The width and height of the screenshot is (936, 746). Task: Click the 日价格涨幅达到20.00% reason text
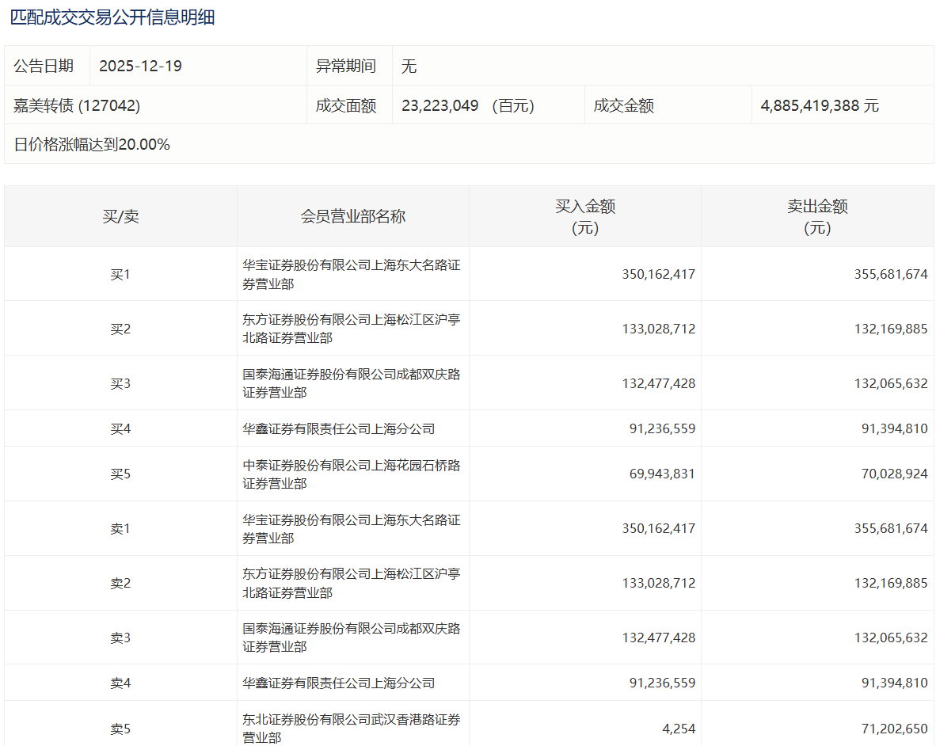[92, 144]
